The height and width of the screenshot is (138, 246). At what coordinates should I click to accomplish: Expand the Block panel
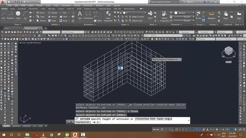(x=153, y=25)
